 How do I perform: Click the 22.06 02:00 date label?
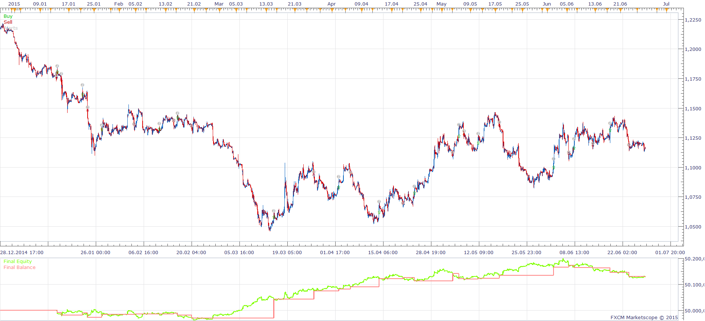(x=622, y=253)
